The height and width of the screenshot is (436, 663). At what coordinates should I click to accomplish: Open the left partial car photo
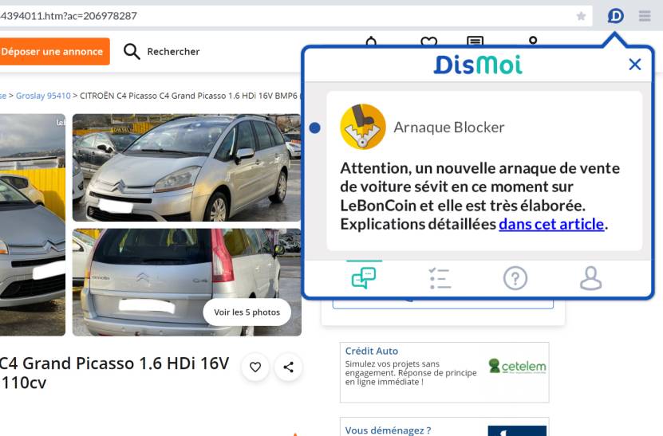click(33, 225)
